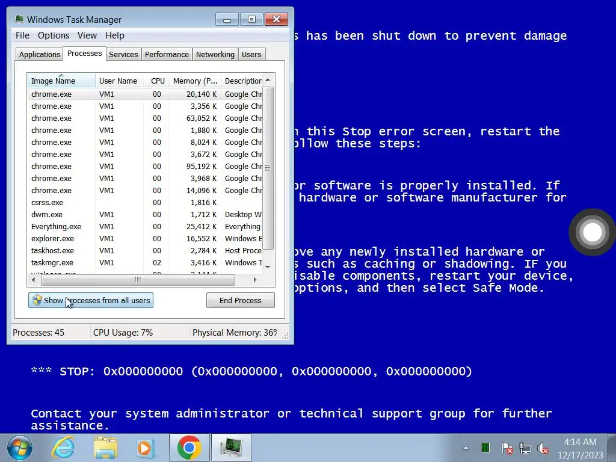Select the explorer.exe process row

[144, 239]
